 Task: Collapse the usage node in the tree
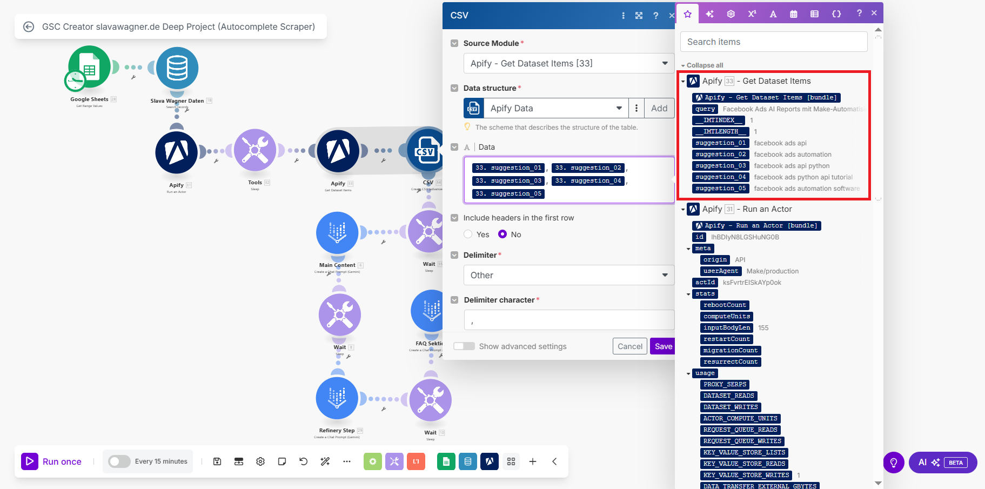click(688, 374)
